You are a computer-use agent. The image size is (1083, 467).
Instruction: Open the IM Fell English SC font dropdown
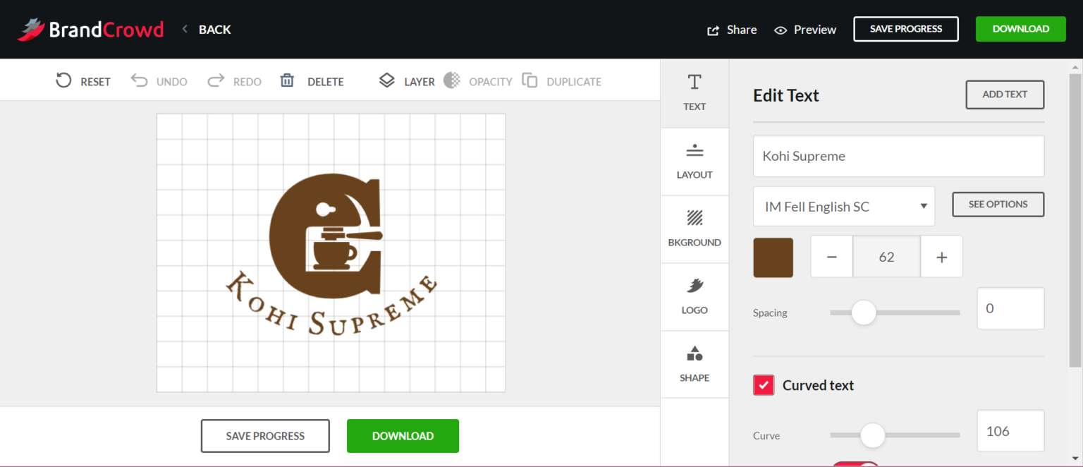[x=843, y=206]
